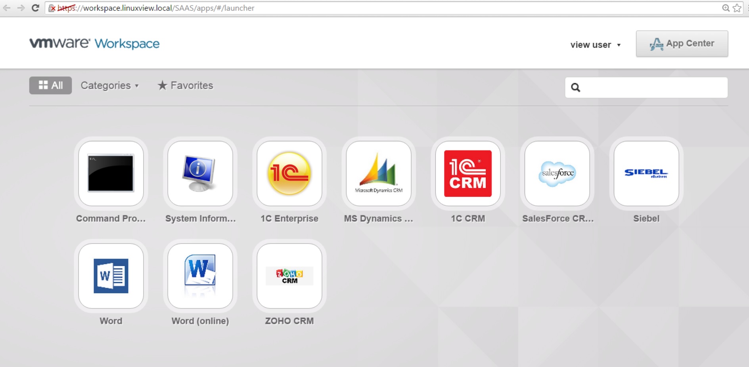Click the "ZOHO CRM" label
The width and height of the screenshot is (749, 367).
[x=289, y=321]
